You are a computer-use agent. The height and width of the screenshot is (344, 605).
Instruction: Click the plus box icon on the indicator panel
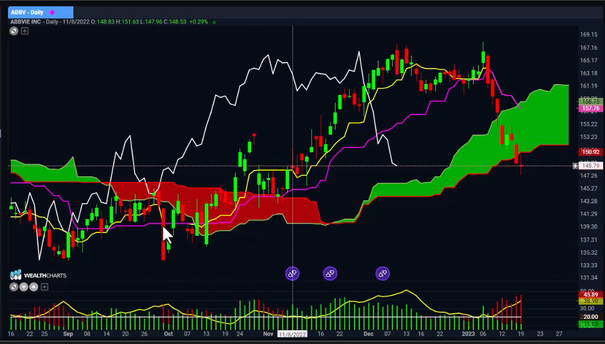tap(44, 287)
